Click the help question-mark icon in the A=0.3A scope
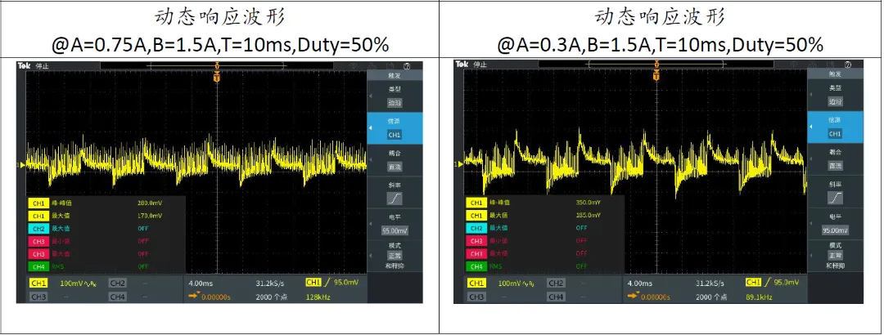The image size is (884, 335). (x=847, y=65)
